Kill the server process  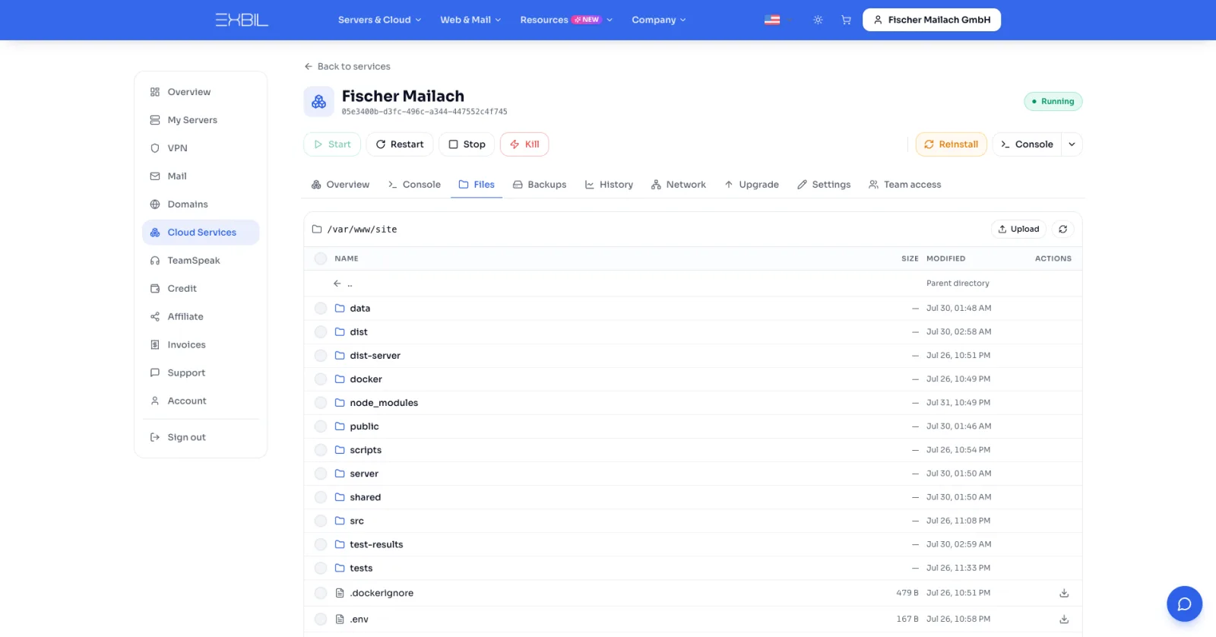click(x=524, y=144)
